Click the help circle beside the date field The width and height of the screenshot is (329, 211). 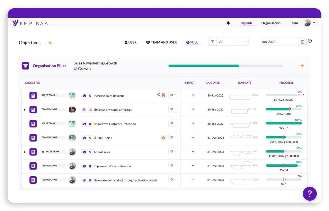(310, 41)
